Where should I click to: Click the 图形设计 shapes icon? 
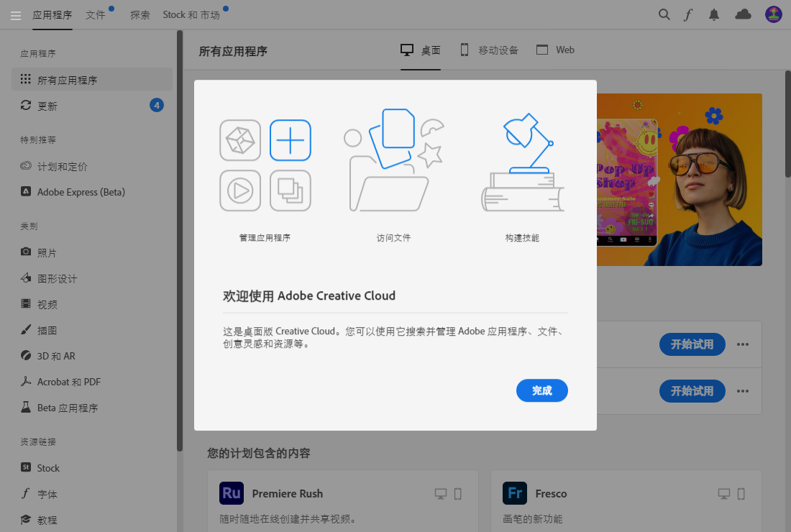[25, 278]
